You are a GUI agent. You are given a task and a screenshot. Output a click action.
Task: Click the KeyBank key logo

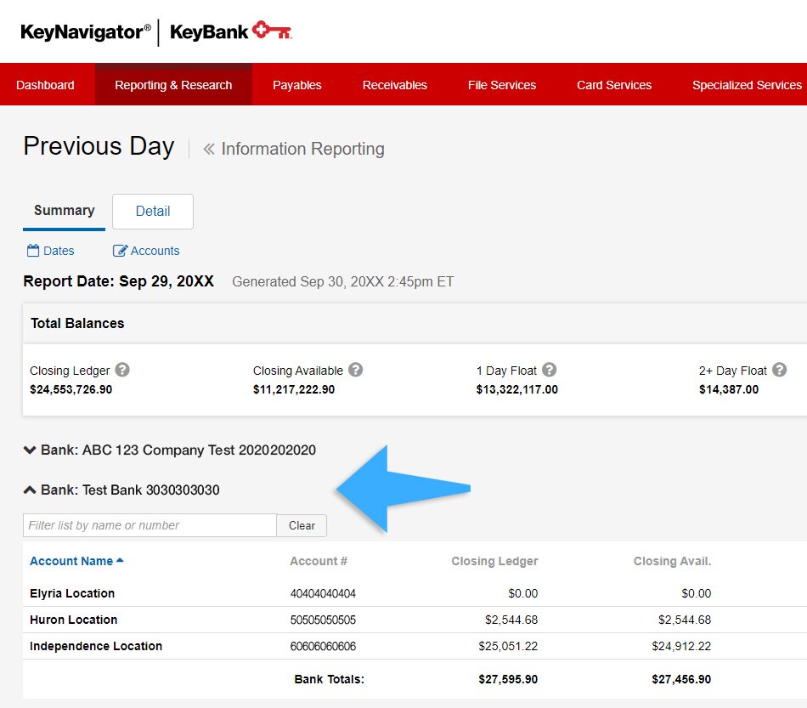(272, 32)
